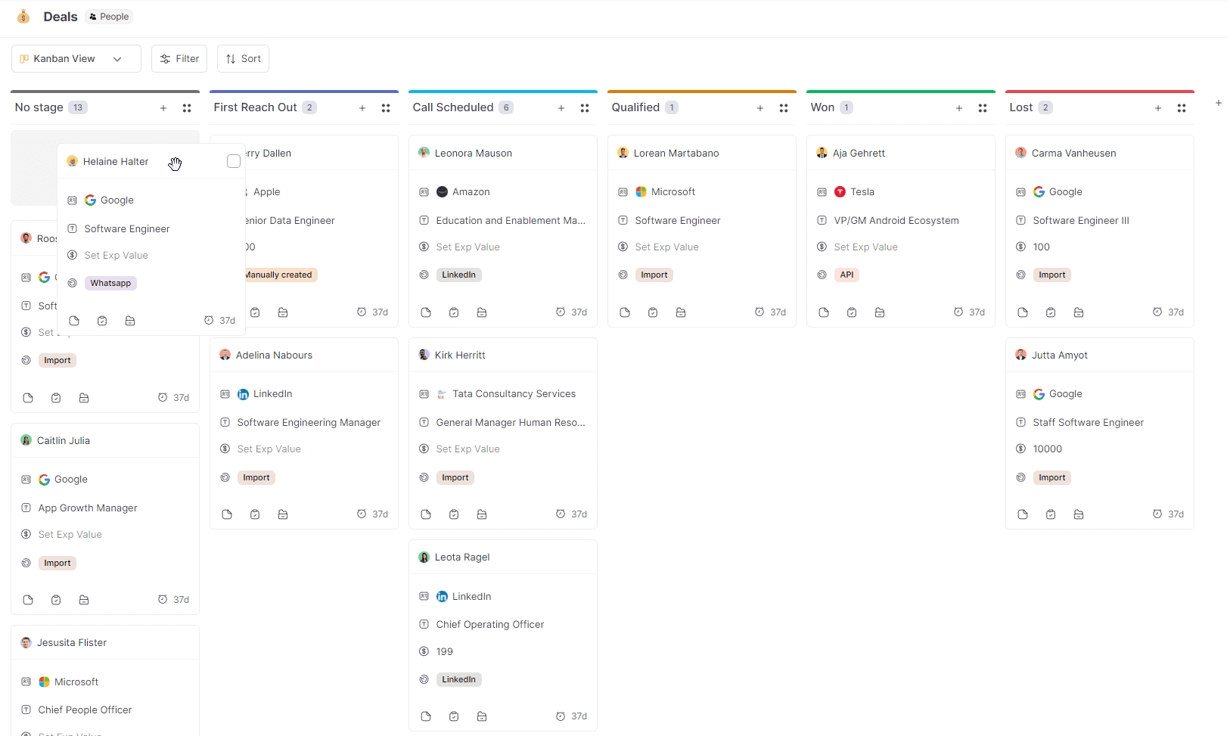This screenshot has height=736, width=1227.
Task: Open files folder on Kirk Herritt card
Action: [482, 514]
